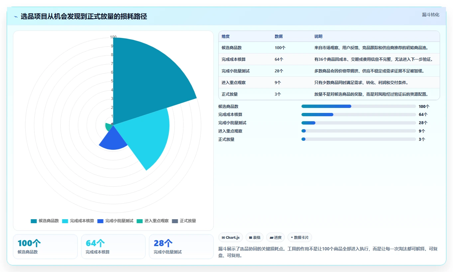
Task: Click the 说明 column header
Action: point(318,37)
